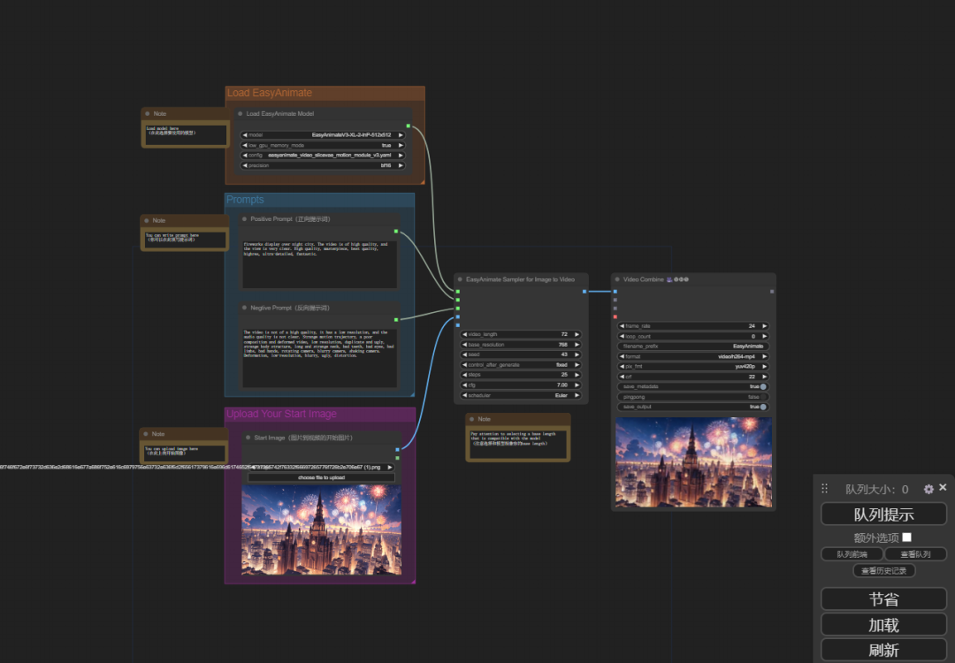Collapse the 'Load model here' Note via its dot
The height and width of the screenshot is (663, 955).
click(x=148, y=114)
